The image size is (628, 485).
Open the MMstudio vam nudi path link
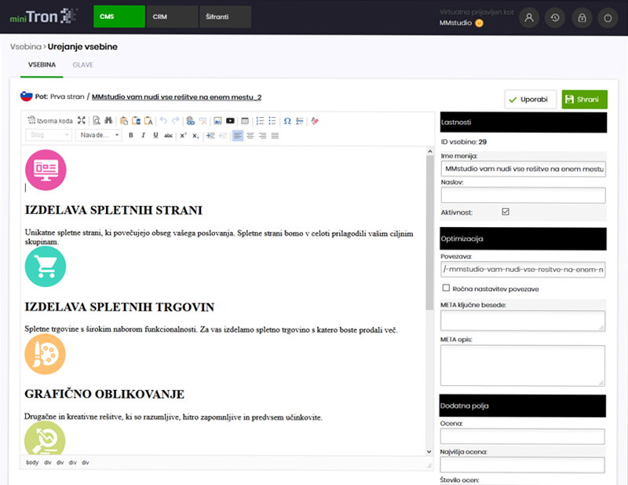177,97
